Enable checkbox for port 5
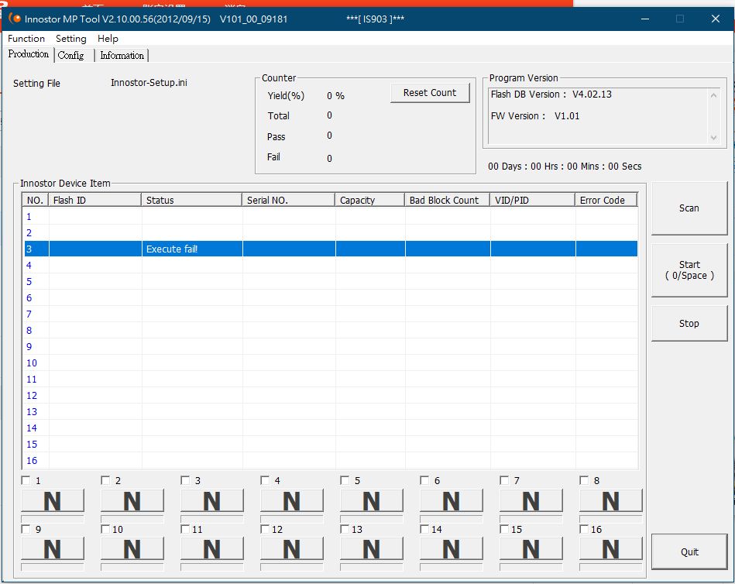 pos(345,480)
